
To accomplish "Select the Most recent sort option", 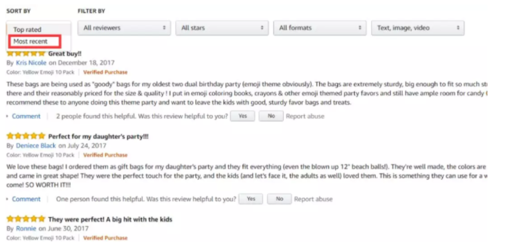I will 31,41.
